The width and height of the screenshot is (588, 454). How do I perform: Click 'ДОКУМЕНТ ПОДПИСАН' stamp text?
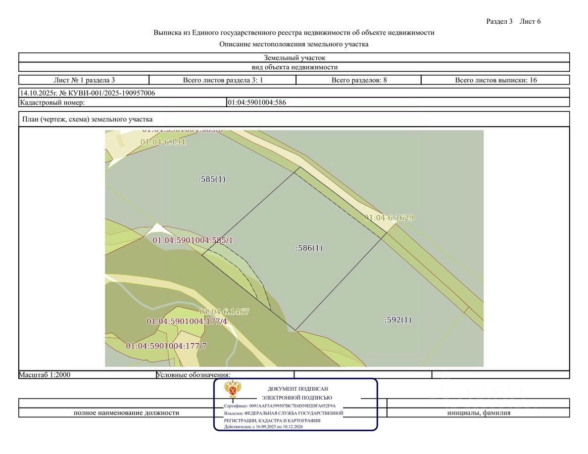[x=298, y=389]
